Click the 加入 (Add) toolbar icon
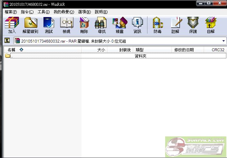This screenshot has height=158, width=227. tap(12, 25)
